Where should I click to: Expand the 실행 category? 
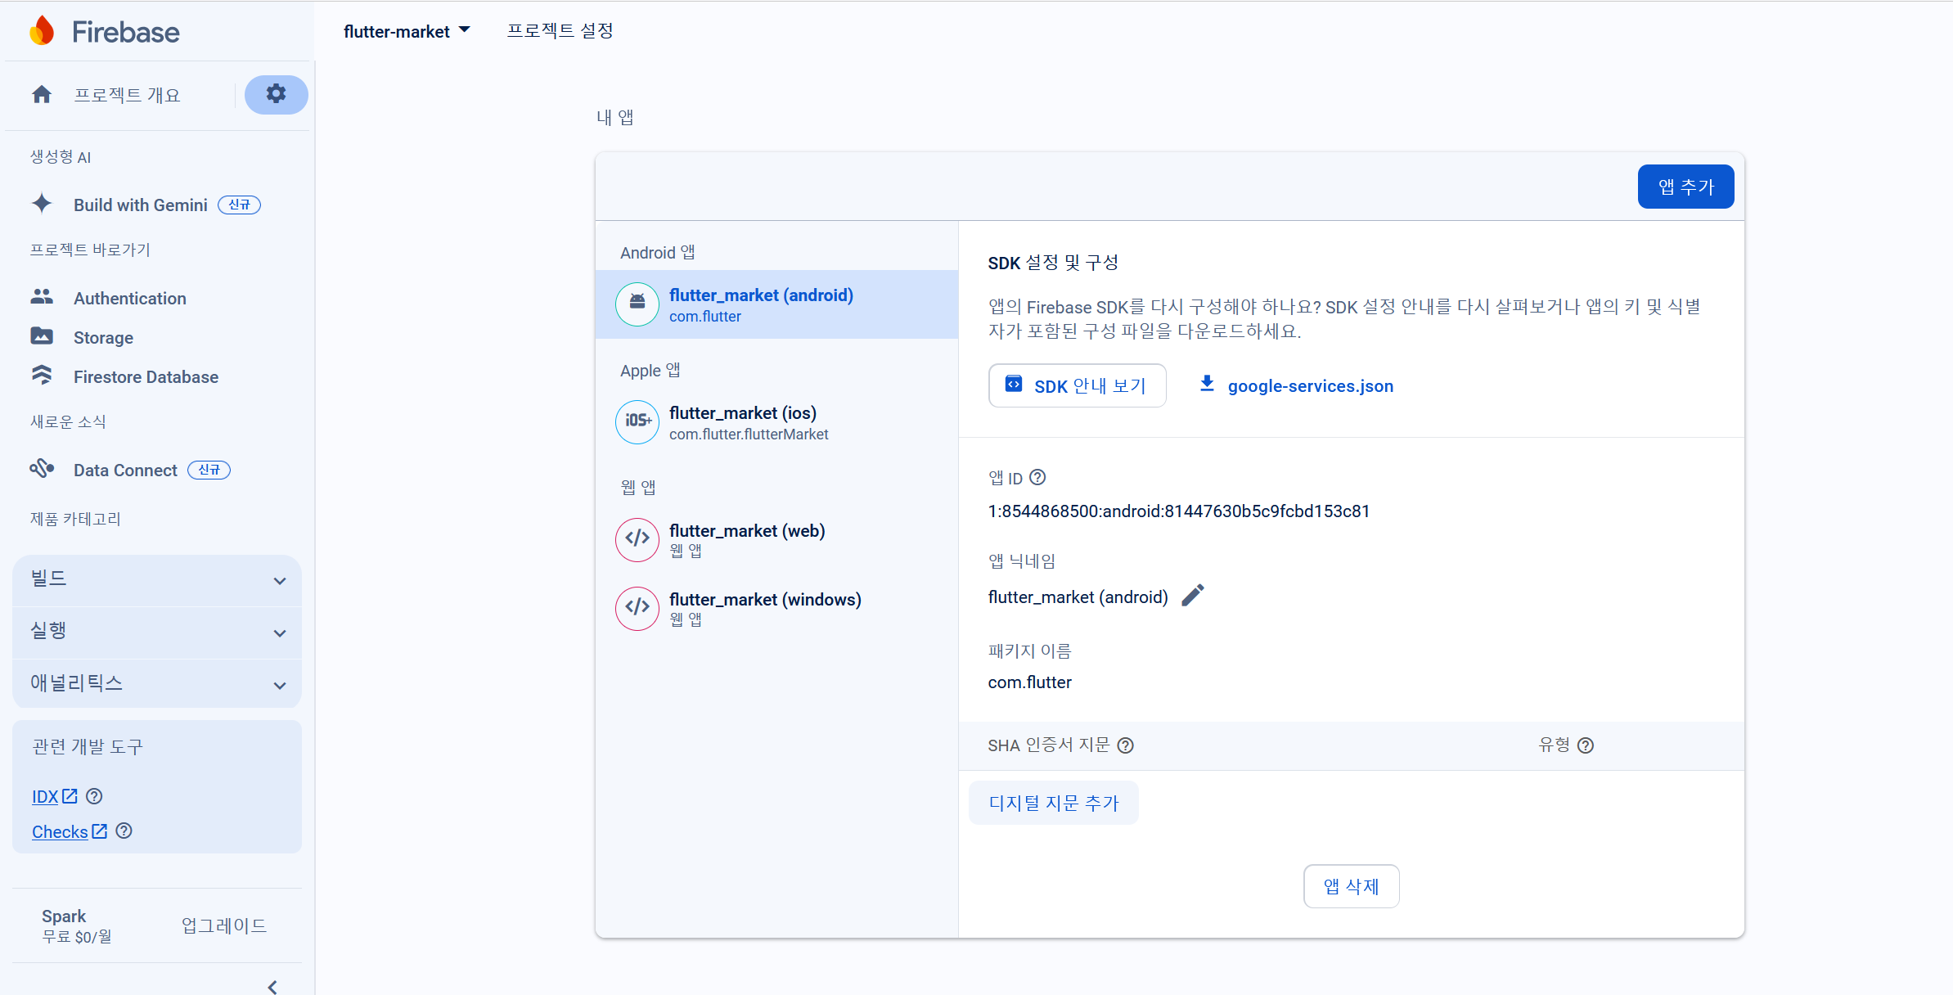coord(157,632)
